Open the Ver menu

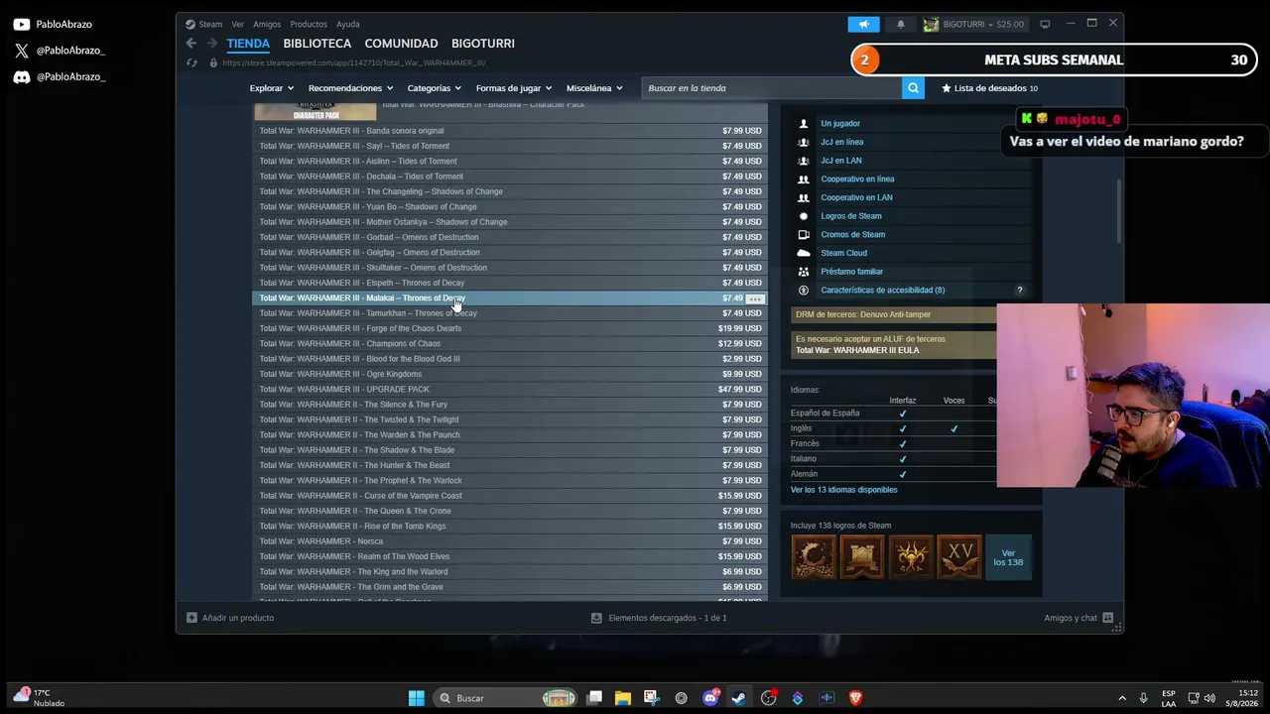point(238,24)
